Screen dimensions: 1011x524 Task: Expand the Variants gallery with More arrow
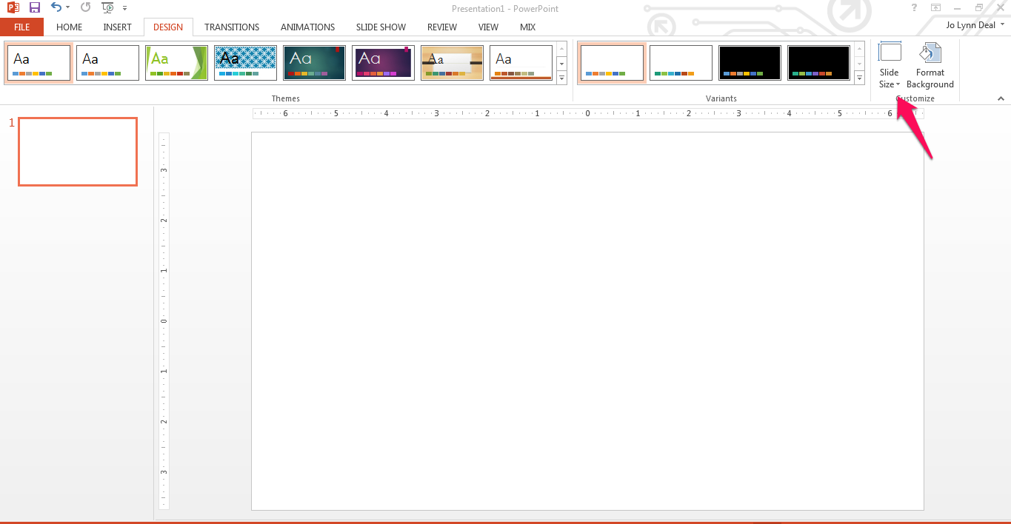[x=859, y=77]
